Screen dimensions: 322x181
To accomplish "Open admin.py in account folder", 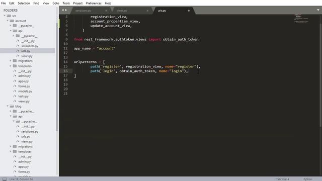I will coord(25,76).
